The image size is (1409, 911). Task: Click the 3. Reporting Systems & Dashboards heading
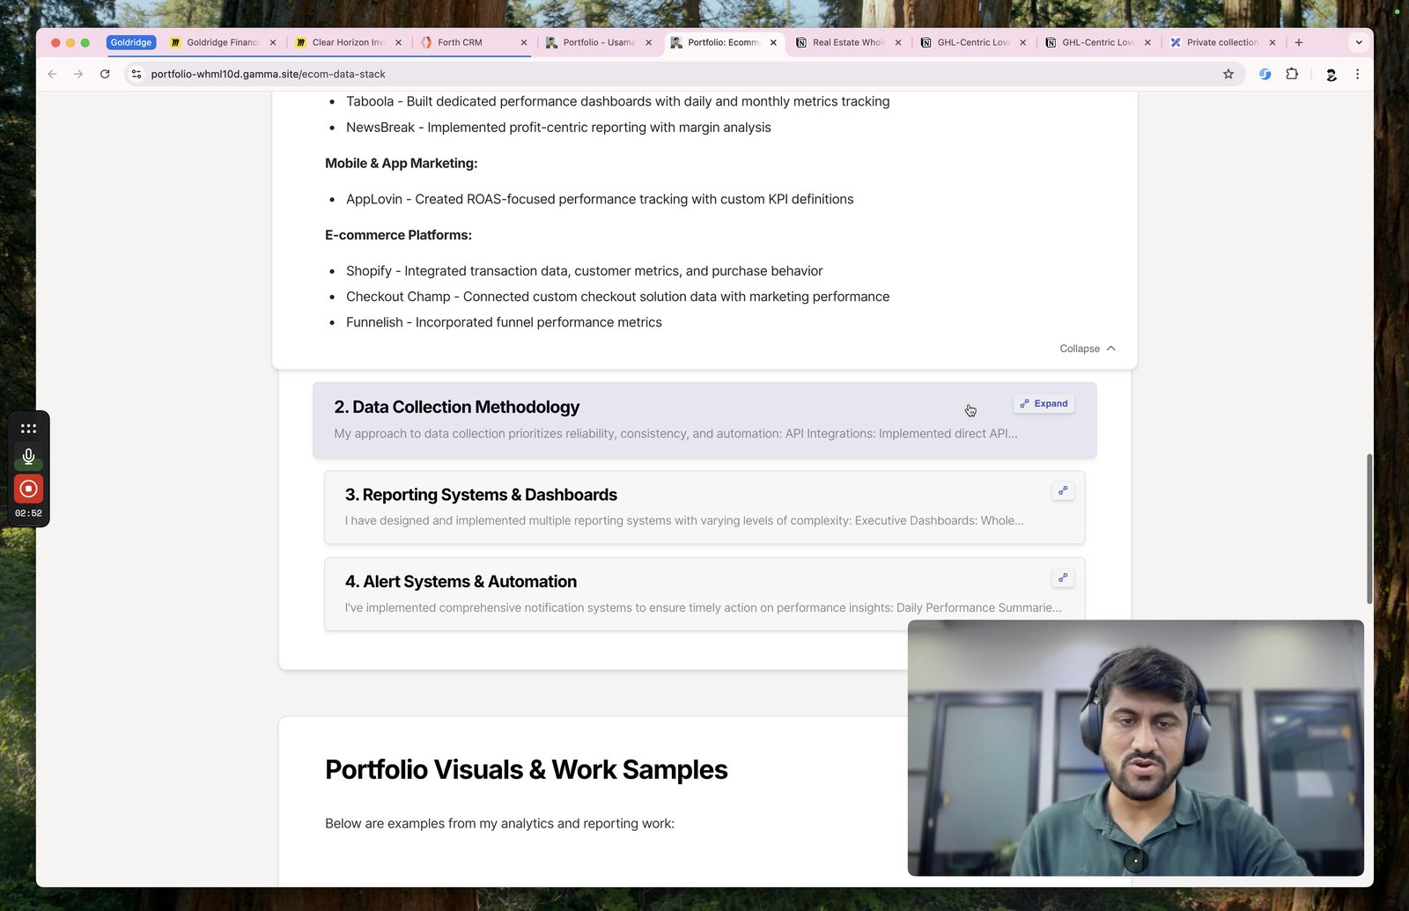pyautogui.click(x=481, y=495)
